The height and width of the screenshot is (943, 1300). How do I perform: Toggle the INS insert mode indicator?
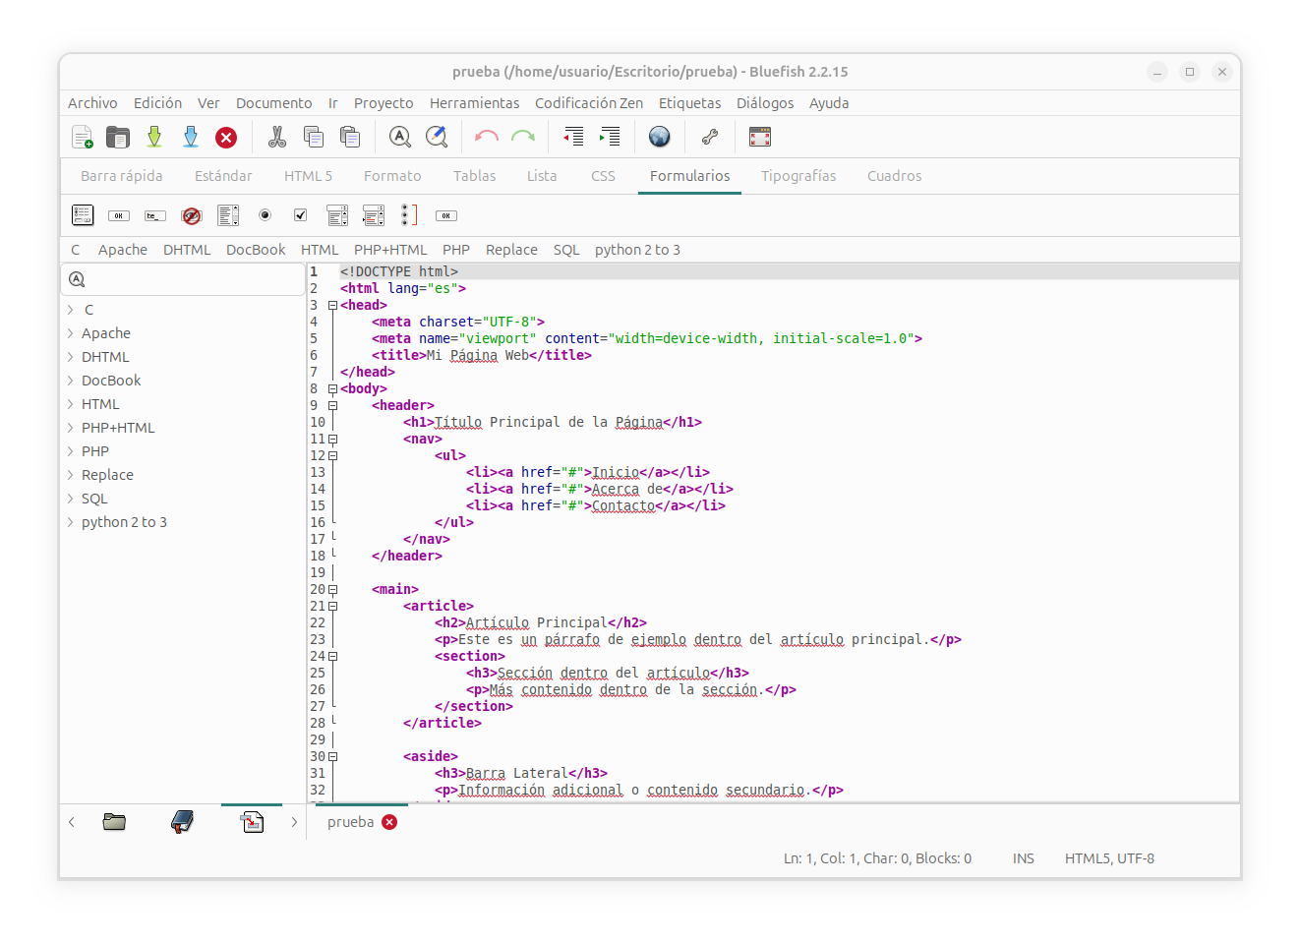pos(1024,858)
